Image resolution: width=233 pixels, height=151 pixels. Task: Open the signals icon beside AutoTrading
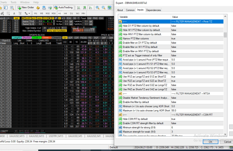[50, 7]
